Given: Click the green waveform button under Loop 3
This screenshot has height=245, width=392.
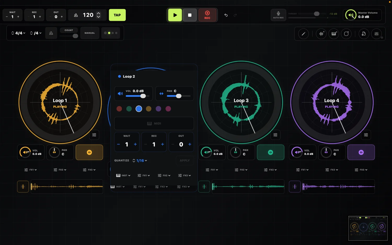Looking at the screenshot, I should click(x=270, y=152).
